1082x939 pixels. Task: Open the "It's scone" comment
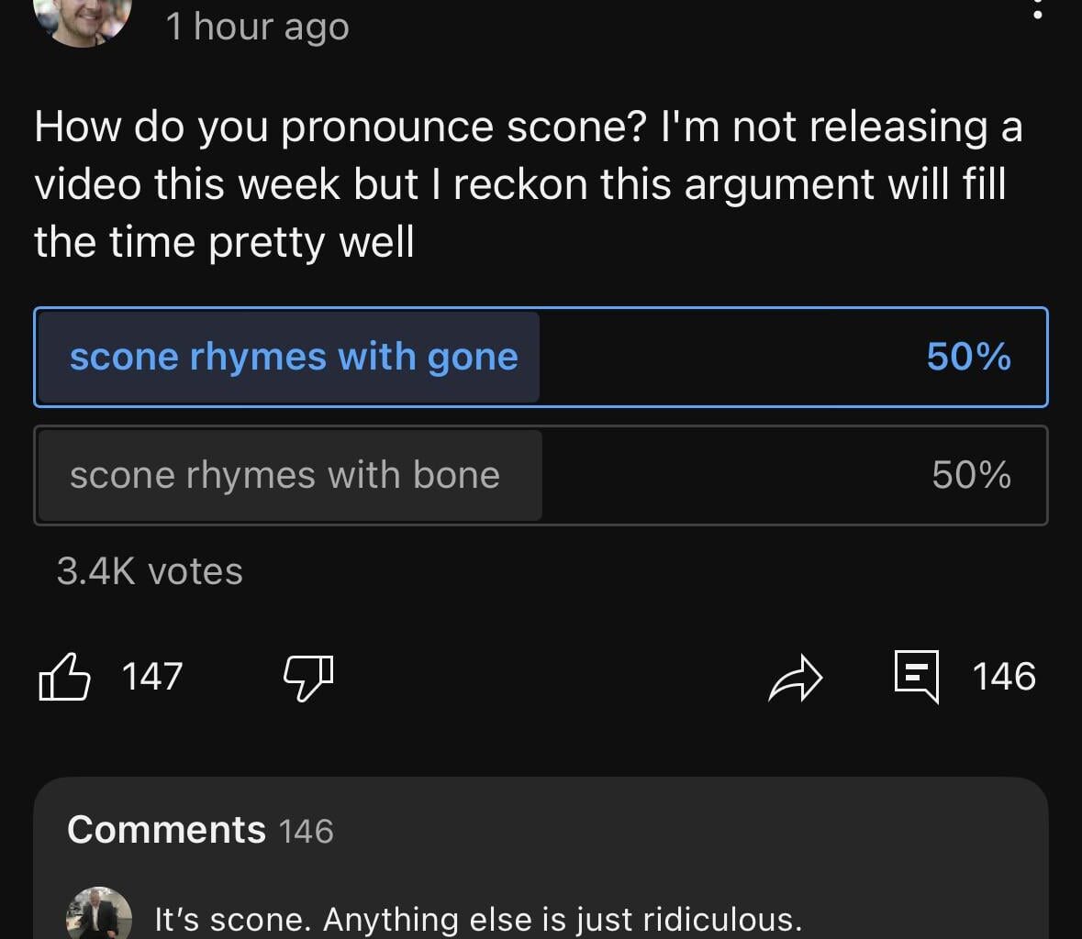coord(477,919)
